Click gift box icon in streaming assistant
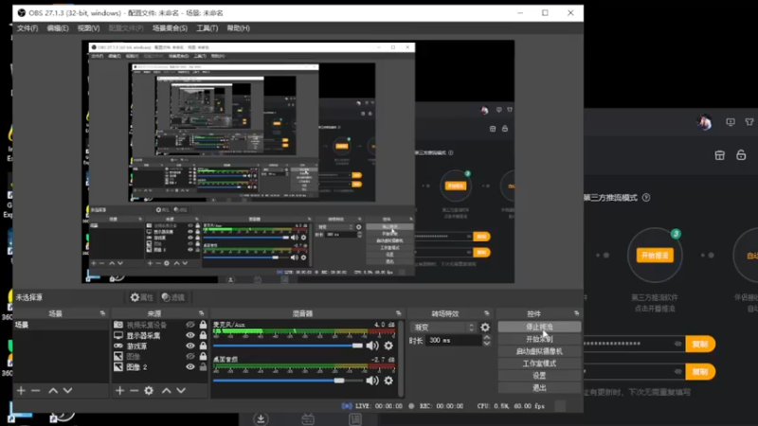The height and width of the screenshot is (426, 758). (x=720, y=155)
